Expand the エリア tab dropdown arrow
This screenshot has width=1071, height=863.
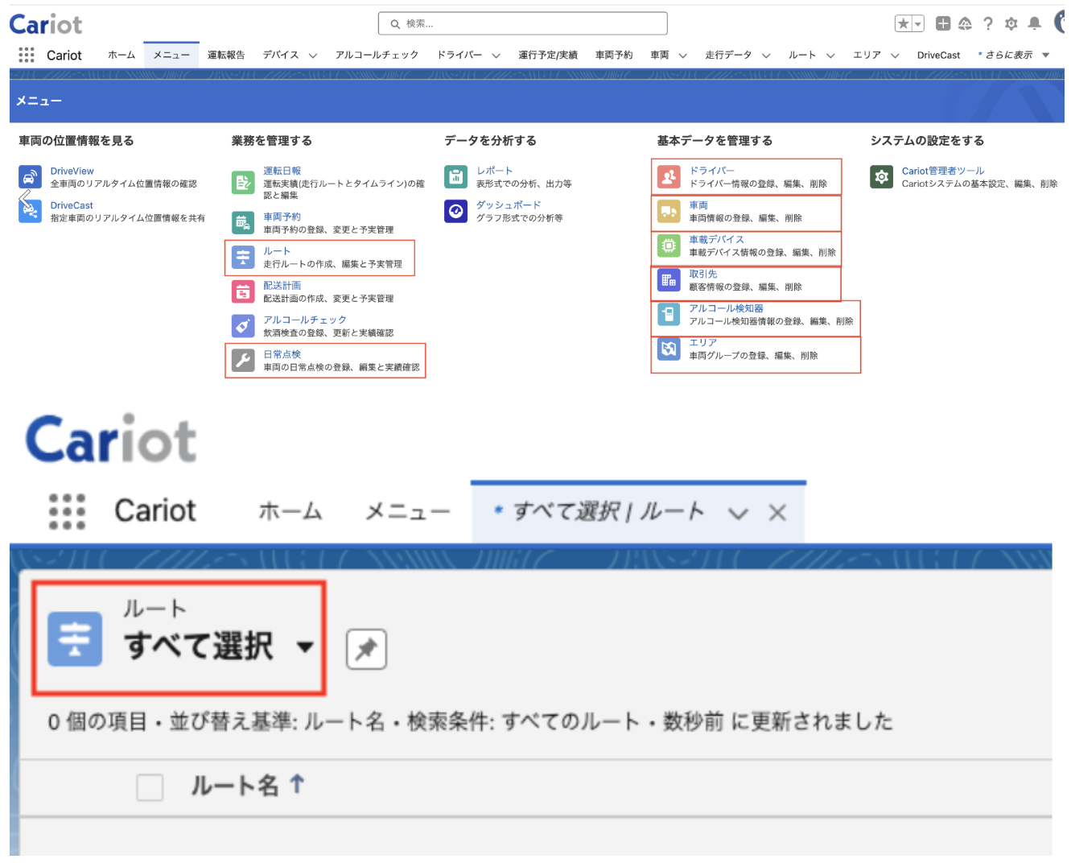[x=895, y=56]
